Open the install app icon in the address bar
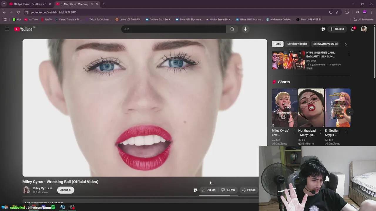 point(331,12)
